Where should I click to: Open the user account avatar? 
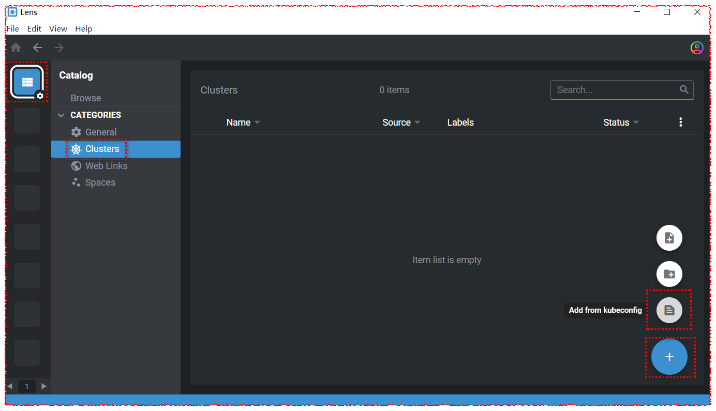[x=697, y=48]
